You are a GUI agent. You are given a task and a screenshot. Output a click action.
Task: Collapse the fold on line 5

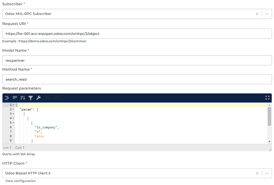[14, 123]
